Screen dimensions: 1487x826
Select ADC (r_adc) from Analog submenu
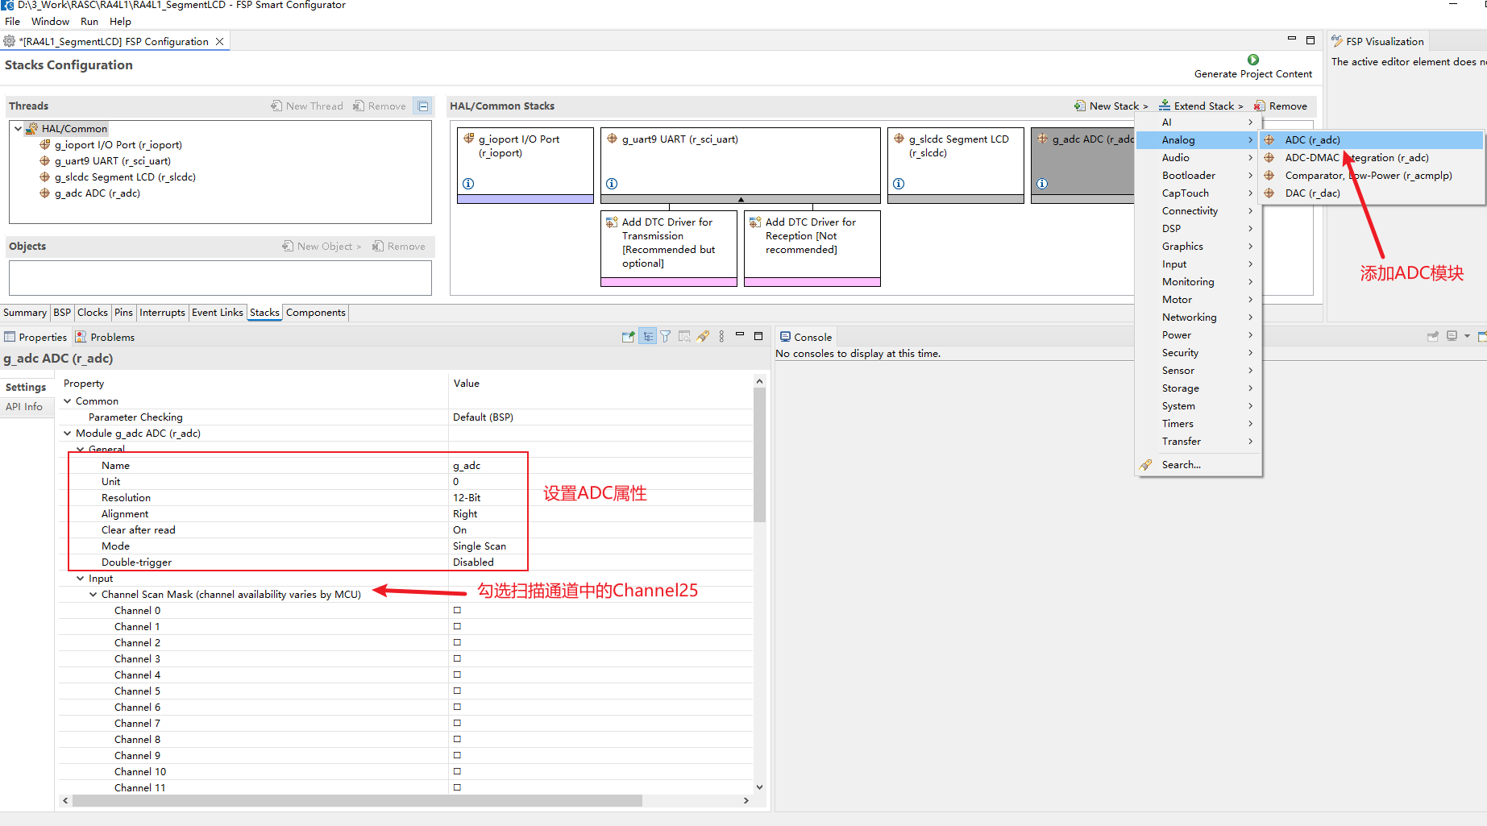click(1372, 139)
